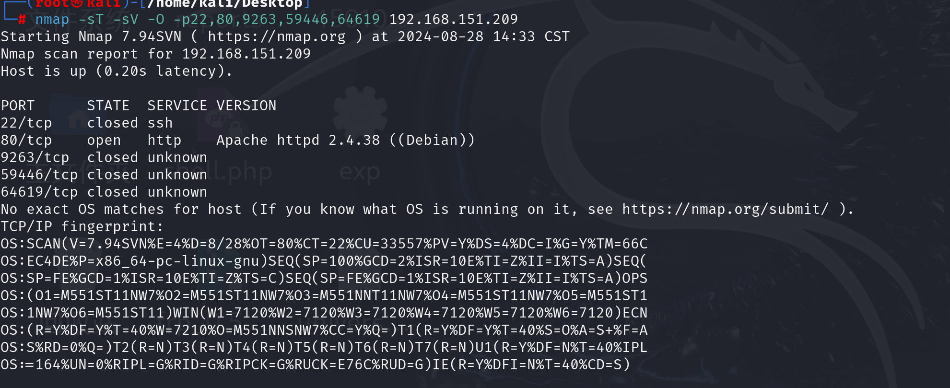Click the red root# prompt symbol
950x388 pixels.
tap(22, 20)
